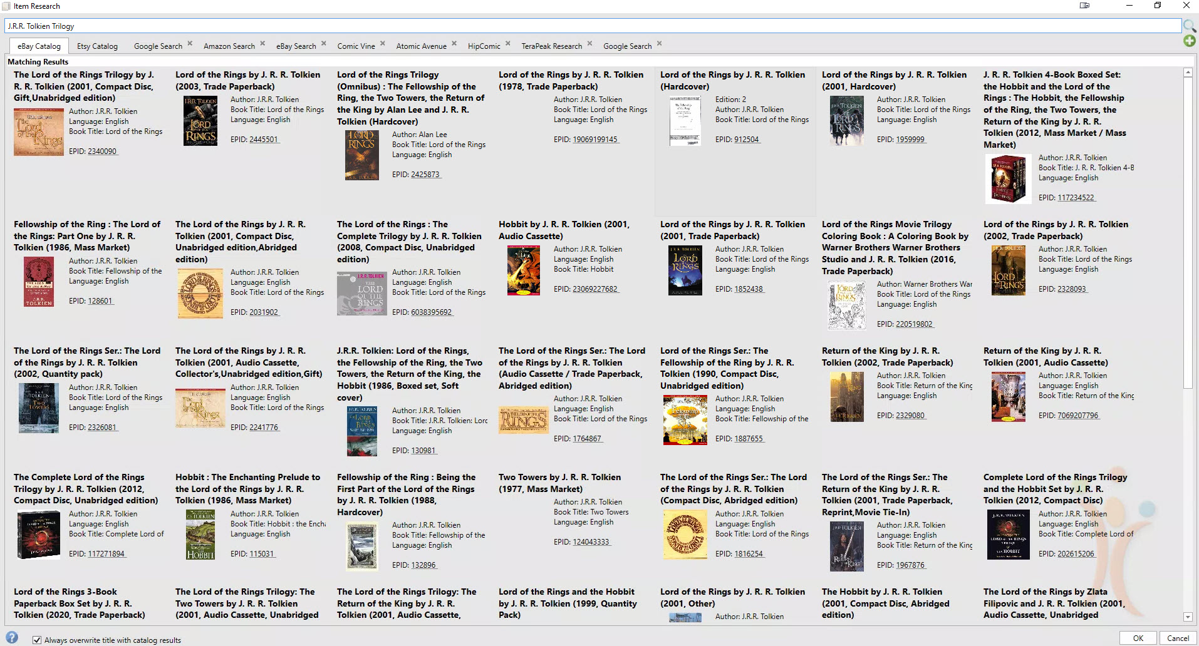Click the magnifier search icon

pos(1190,26)
